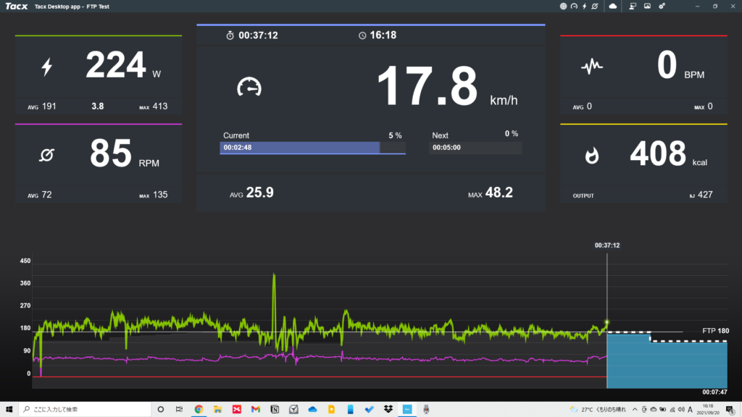Click the calorie flame icon
The width and height of the screenshot is (742, 417).
(x=592, y=155)
